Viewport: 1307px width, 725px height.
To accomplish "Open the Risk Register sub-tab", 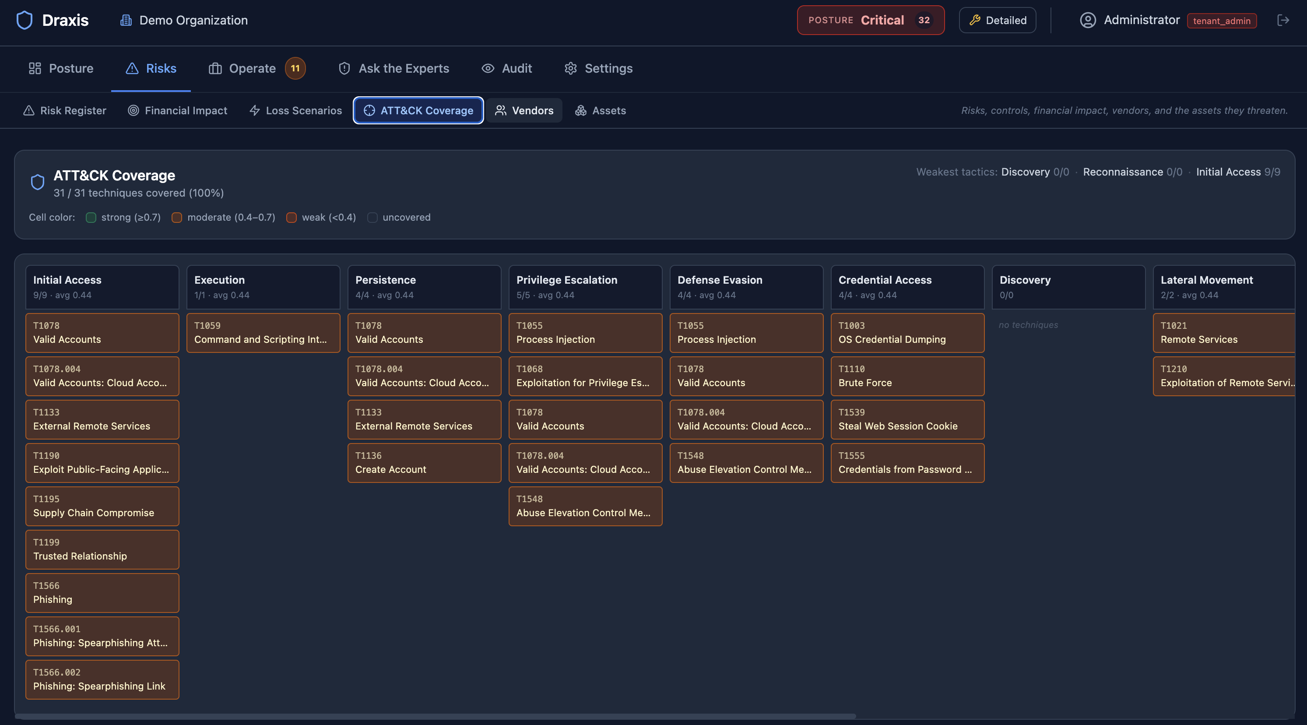I will pyautogui.click(x=65, y=111).
